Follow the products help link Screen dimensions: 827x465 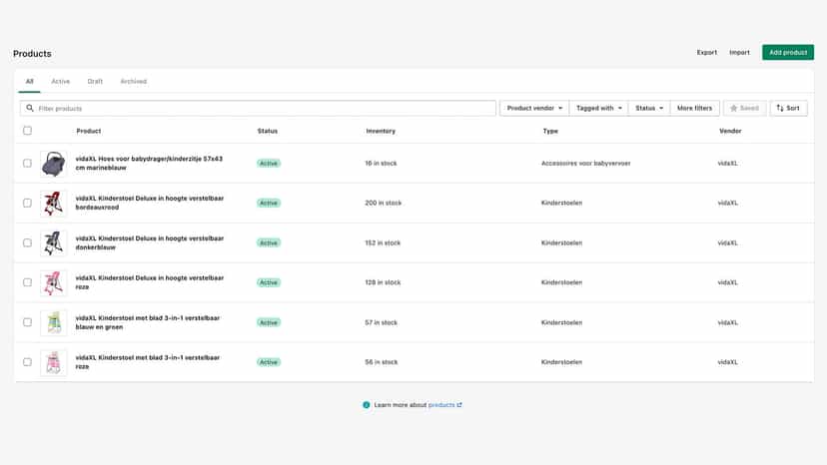point(441,405)
